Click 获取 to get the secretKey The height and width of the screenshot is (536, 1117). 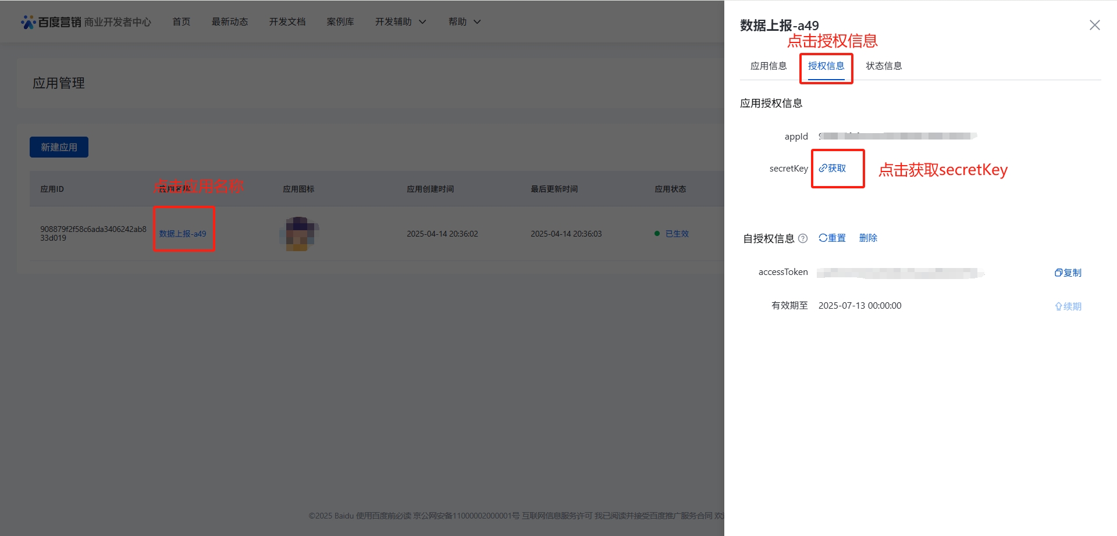[833, 168]
